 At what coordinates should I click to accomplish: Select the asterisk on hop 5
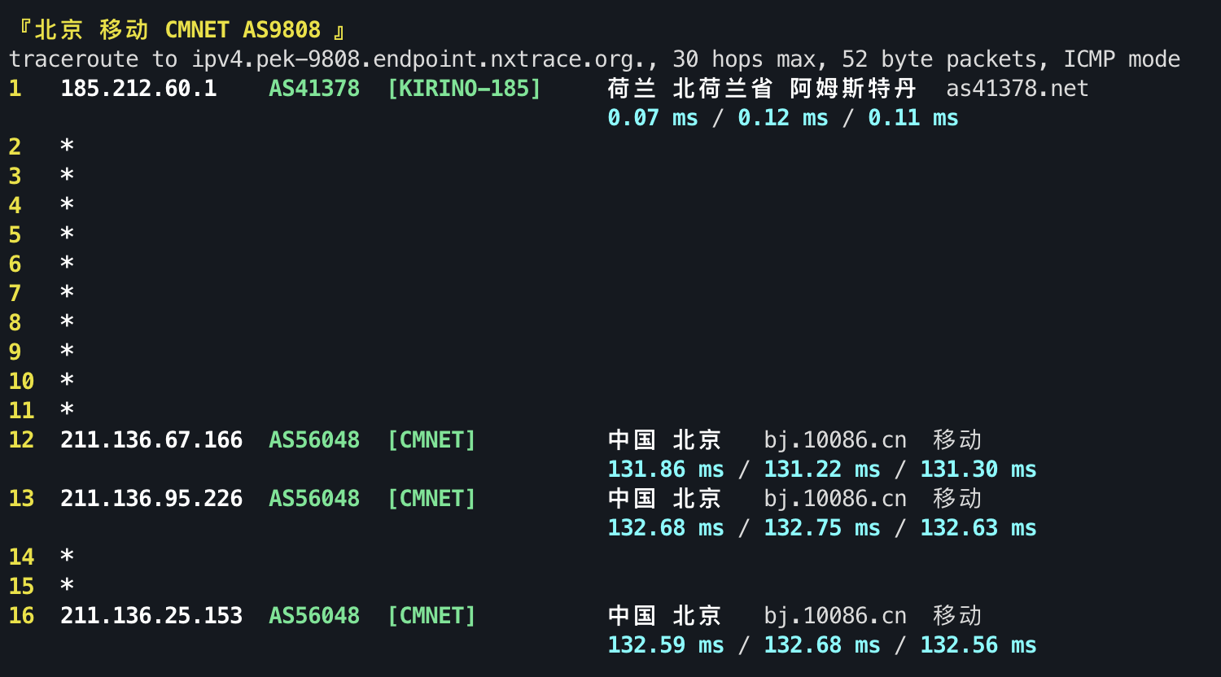click(66, 234)
